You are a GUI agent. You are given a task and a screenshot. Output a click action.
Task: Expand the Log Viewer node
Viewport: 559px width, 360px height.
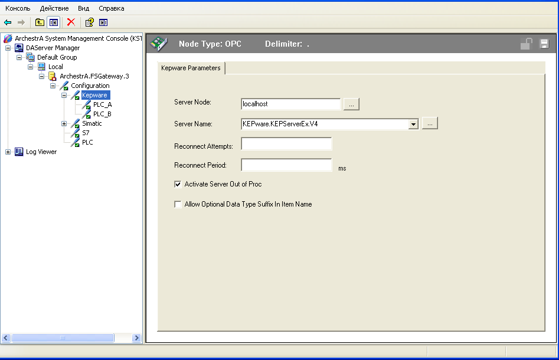(8, 152)
